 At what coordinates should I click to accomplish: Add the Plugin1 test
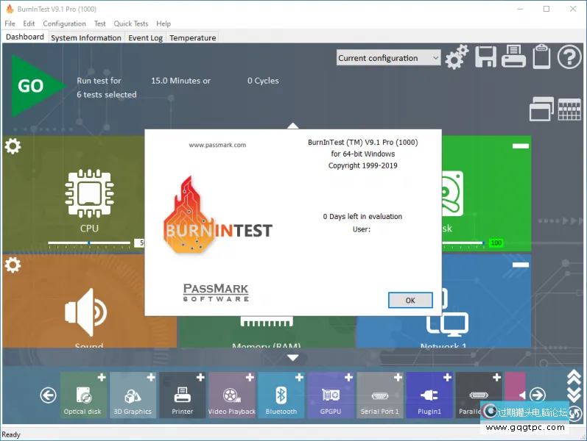(447, 378)
